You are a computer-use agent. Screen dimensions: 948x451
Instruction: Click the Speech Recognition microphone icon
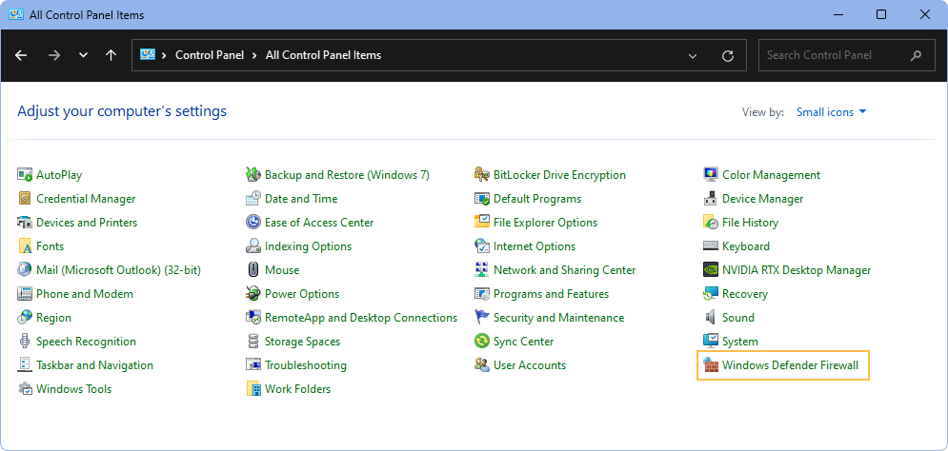click(25, 342)
